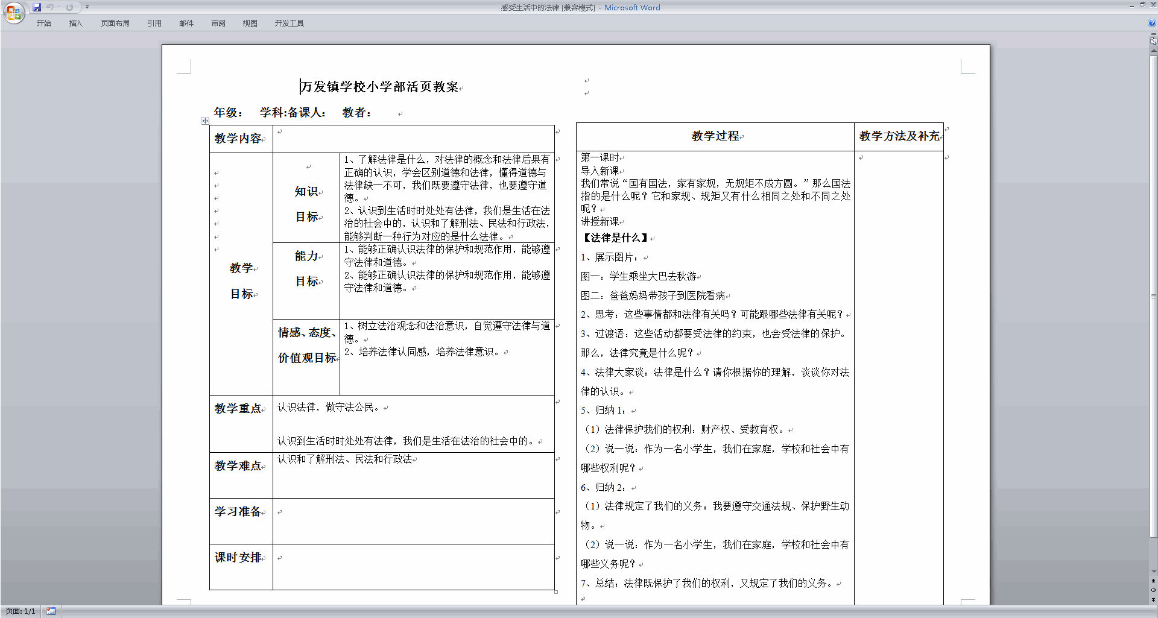This screenshot has width=1158, height=618.
Task: Click the 教学难点 cell
Action: 241,475
